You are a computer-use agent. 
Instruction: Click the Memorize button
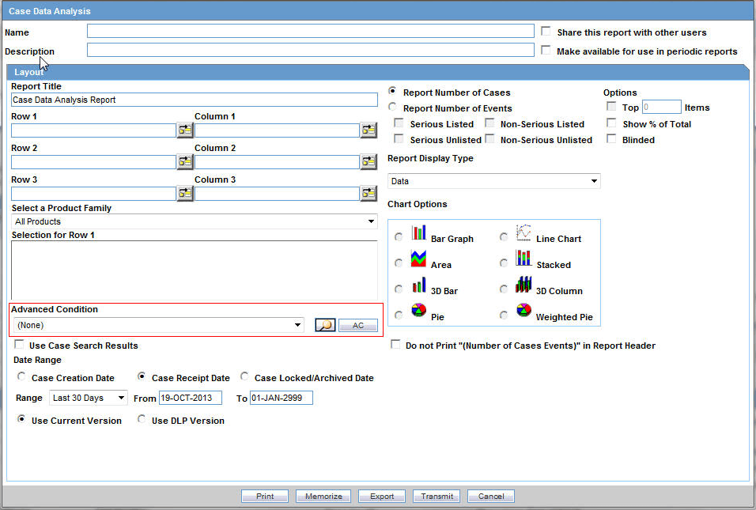(x=323, y=496)
